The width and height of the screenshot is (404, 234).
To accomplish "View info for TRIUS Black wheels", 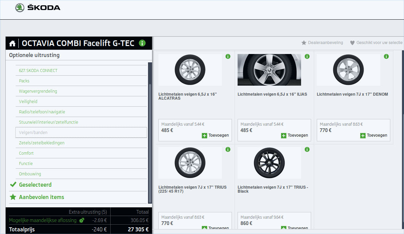I will point(307,149).
